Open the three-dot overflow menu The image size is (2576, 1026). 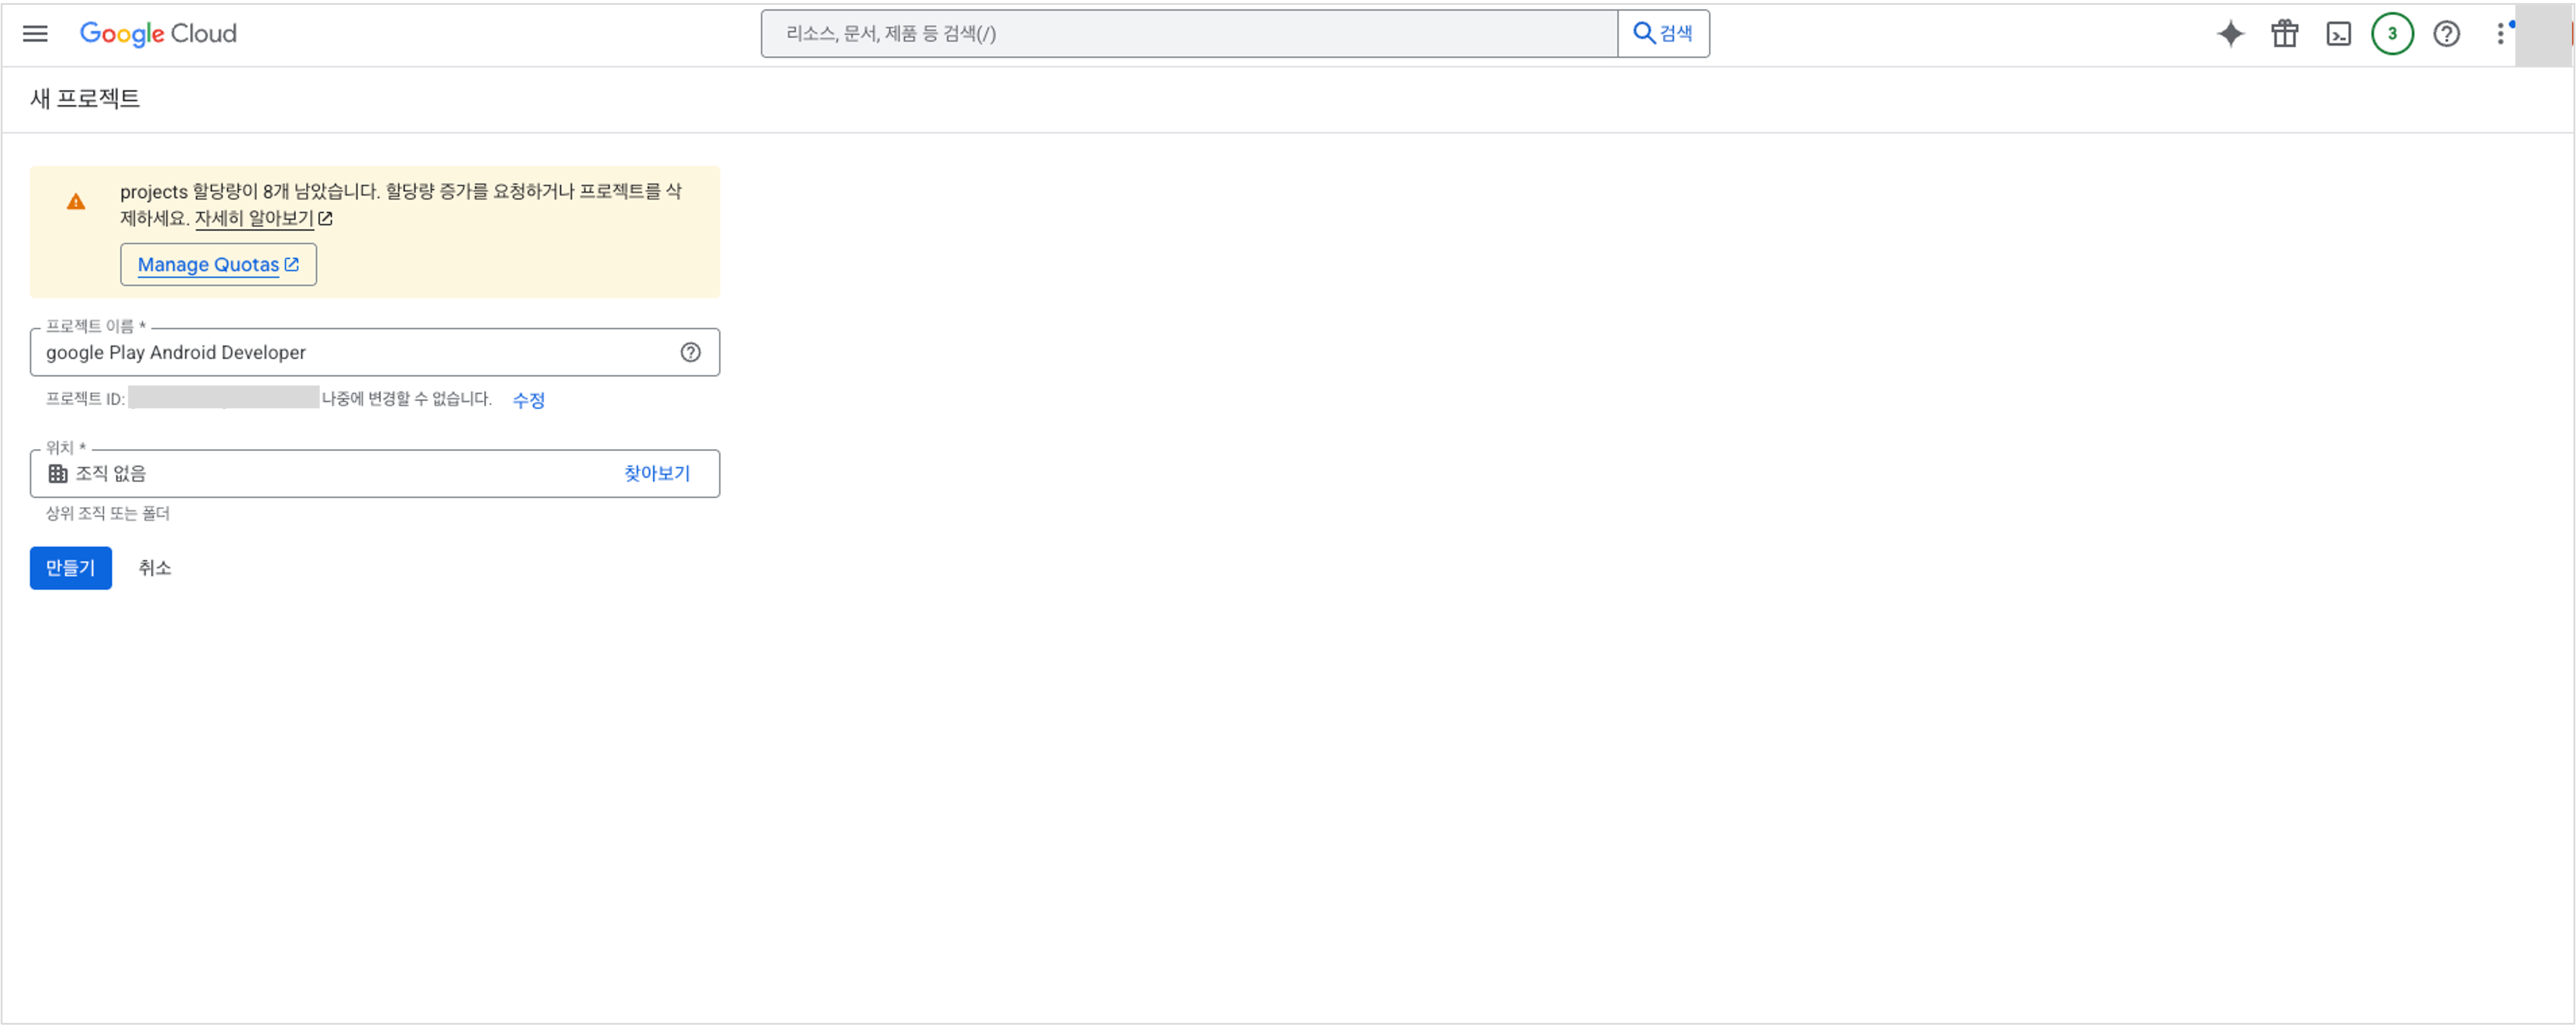pos(2500,33)
